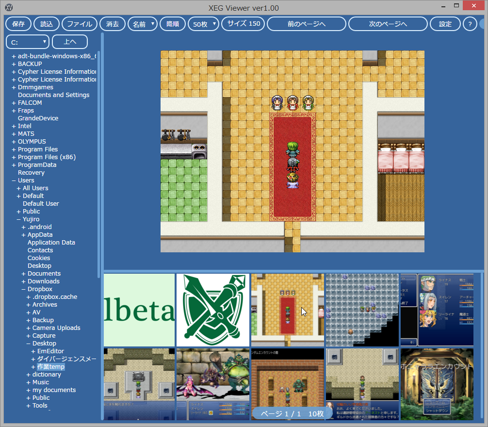The height and width of the screenshot is (427, 488).
Task: Toggle the 降順 descending order button
Action: 172,24
